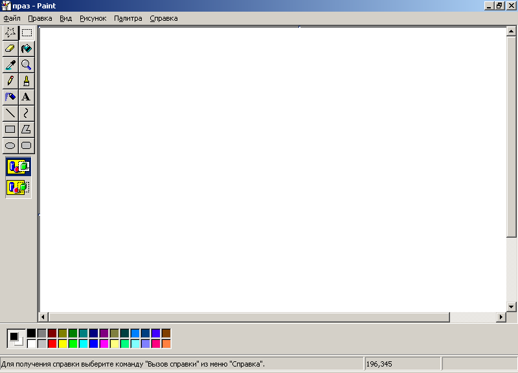Choose the Fill With Color bucket tool
The height and width of the screenshot is (373, 518).
27,49
